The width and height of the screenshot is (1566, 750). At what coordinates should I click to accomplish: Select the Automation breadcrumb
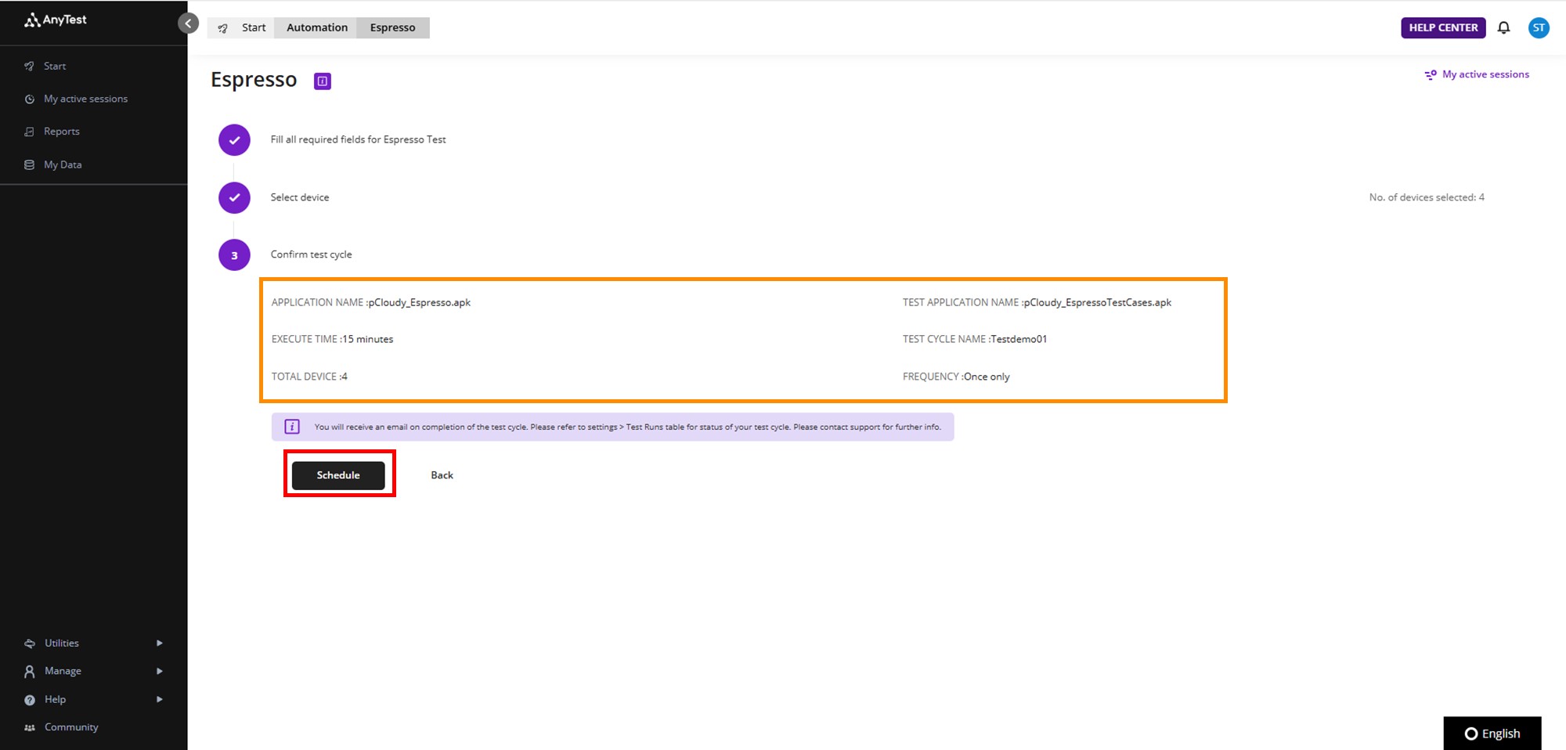tap(317, 27)
